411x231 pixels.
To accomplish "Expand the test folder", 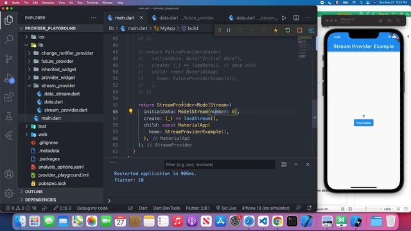I will pyautogui.click(x=42, y=126).
